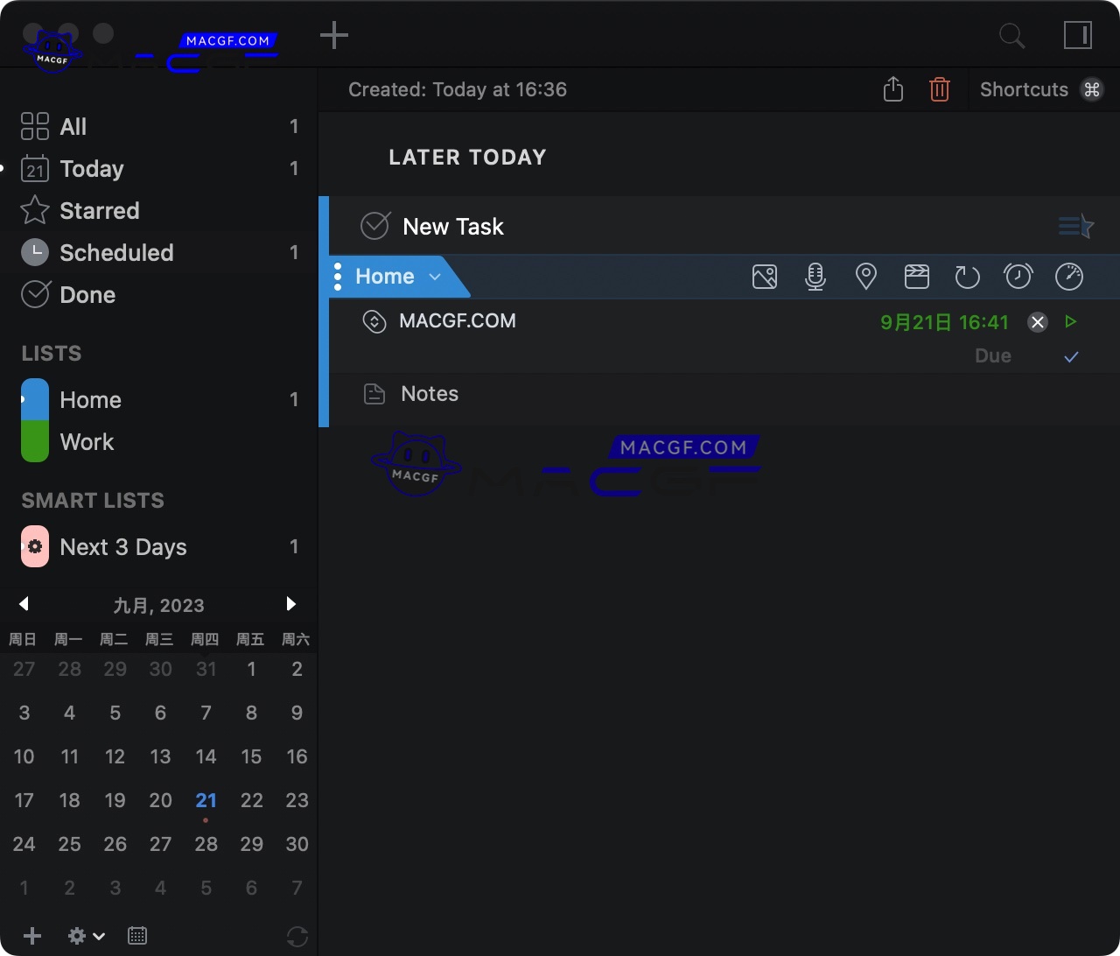This screenshot has width=1120, height=956.
Task: Set a repeat rule for the task
Action: tap(968, 277)
